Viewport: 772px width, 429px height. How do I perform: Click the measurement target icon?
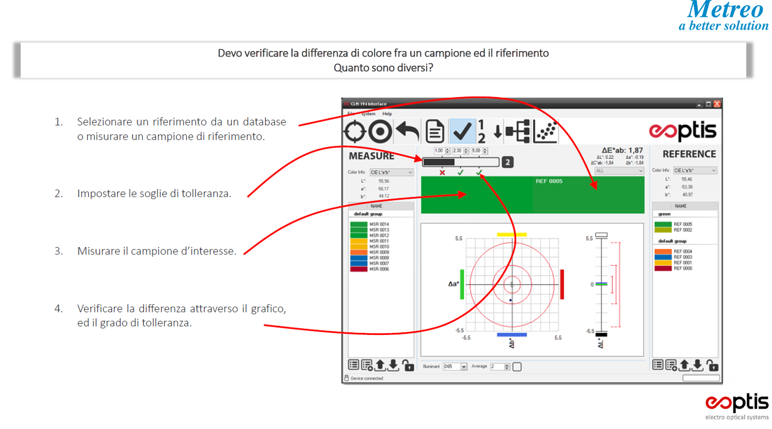pos(380,131)
